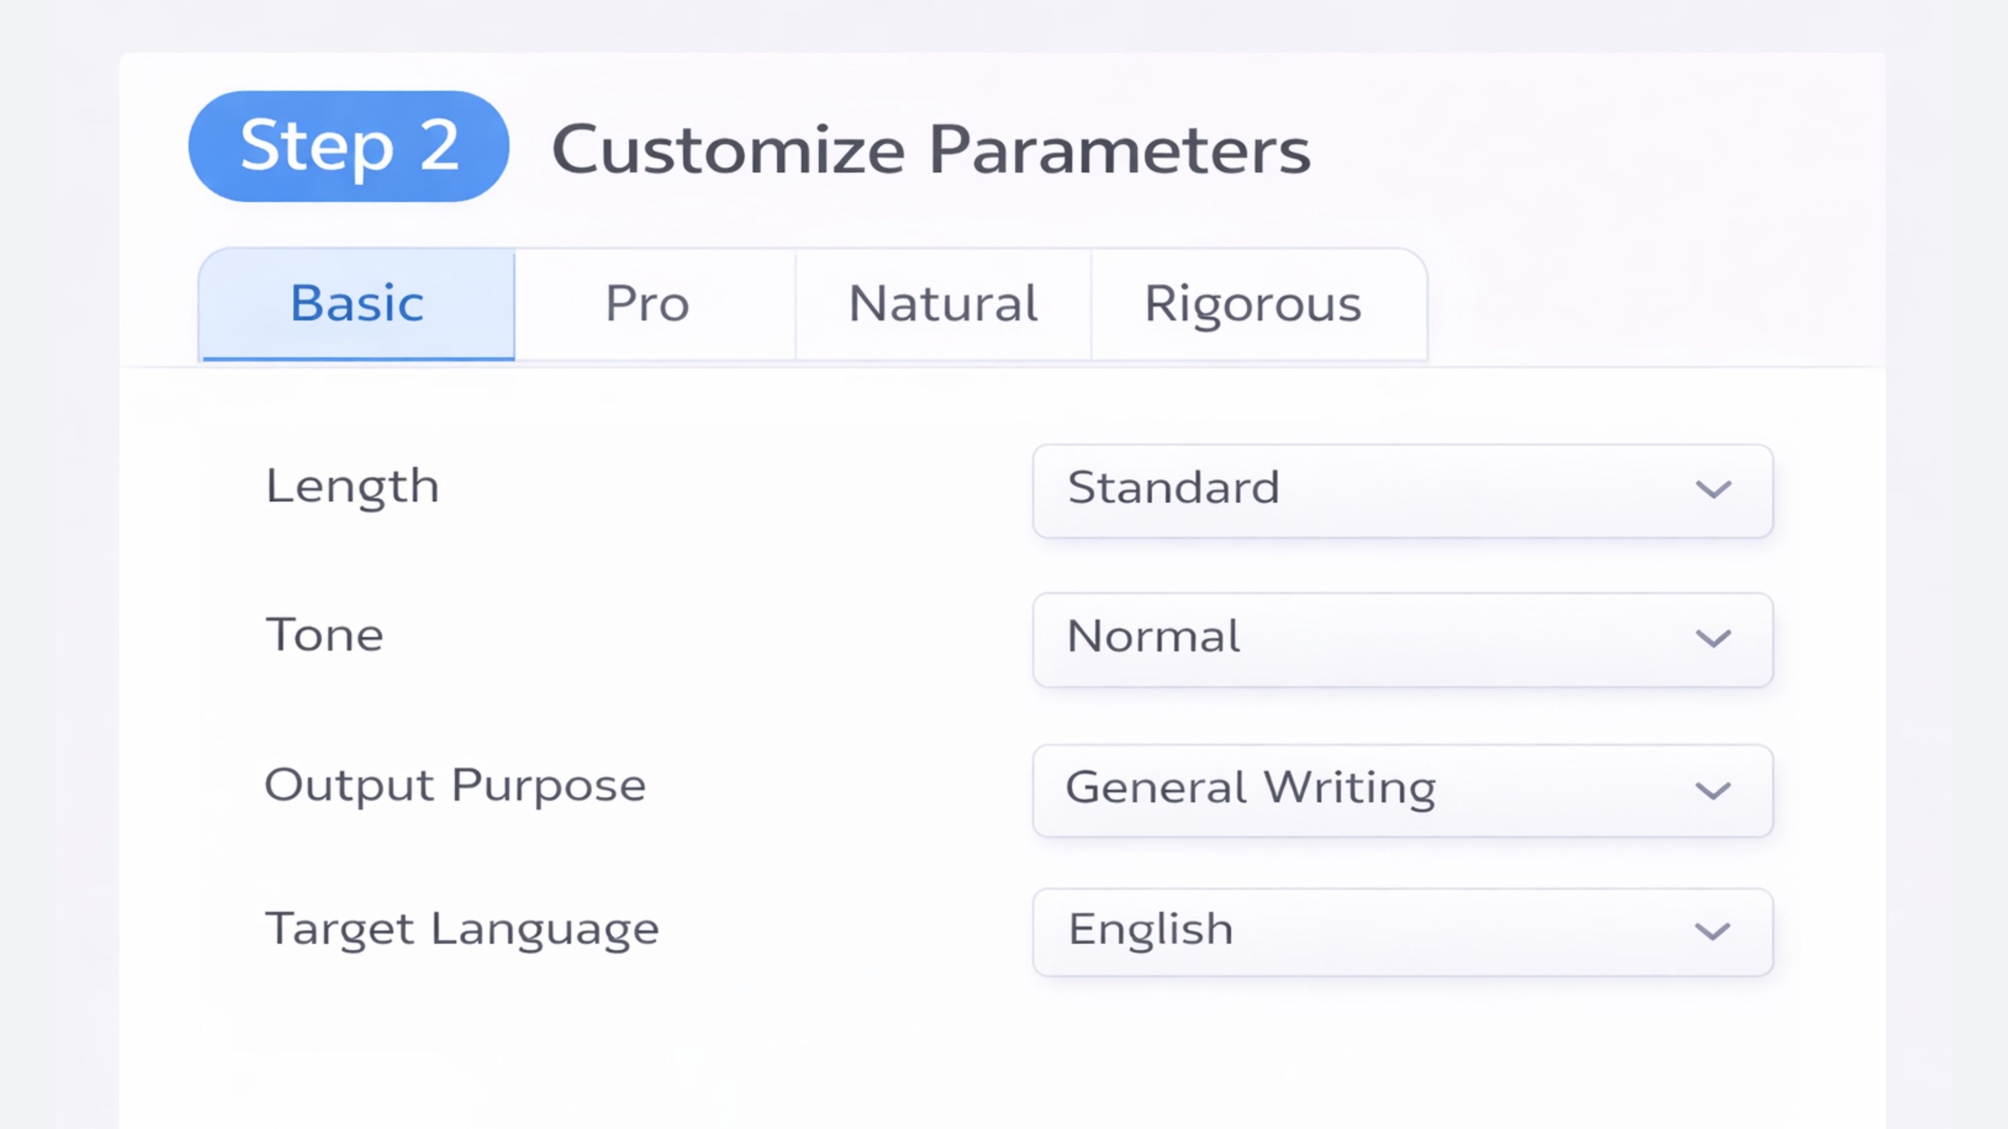Expand the Target Language selector
2008x1129 pixels.
coord(1401,932)
